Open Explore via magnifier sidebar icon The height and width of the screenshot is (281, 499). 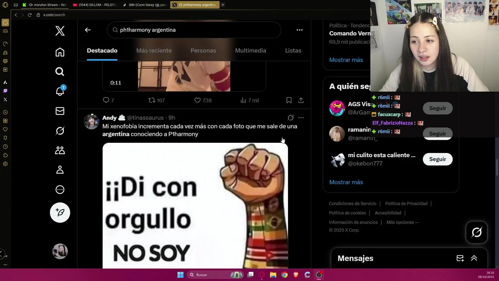pyautogui.click(x=60, y=71)
